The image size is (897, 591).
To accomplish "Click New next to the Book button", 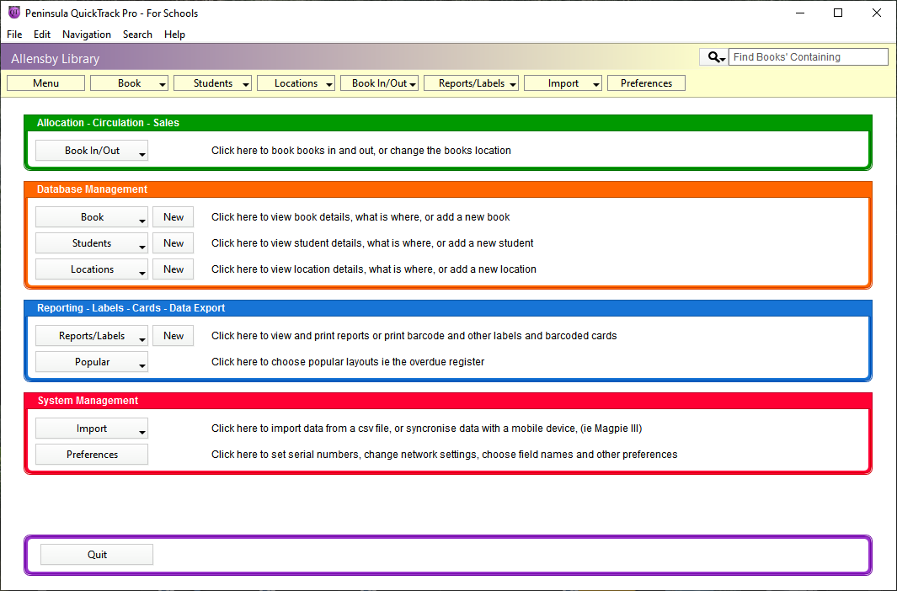I will click(x=174, y=217).
